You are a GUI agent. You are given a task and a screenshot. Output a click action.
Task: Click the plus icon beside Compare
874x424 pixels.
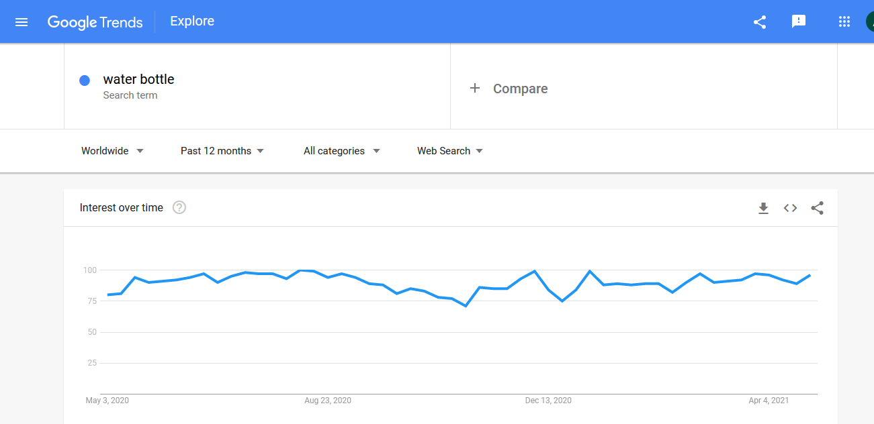tap(475, 88)
